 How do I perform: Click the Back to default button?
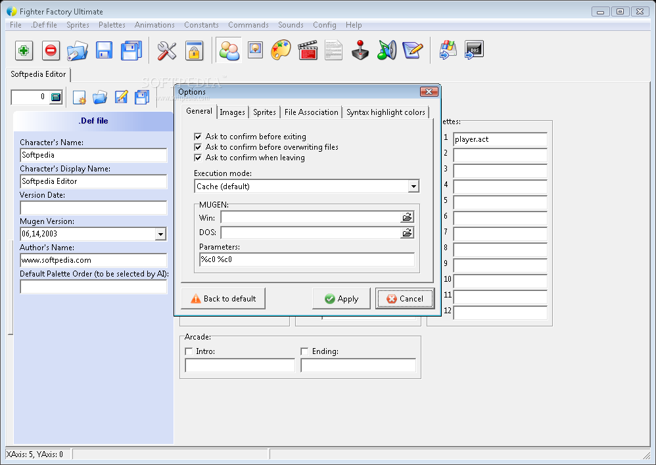223,299
